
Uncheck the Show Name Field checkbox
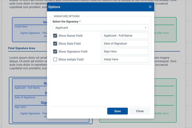click(x=55, y=36)
